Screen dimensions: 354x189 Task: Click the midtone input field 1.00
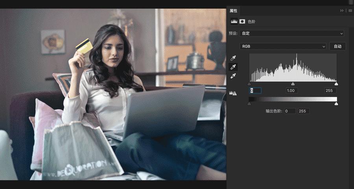click(x=291, y=91)
